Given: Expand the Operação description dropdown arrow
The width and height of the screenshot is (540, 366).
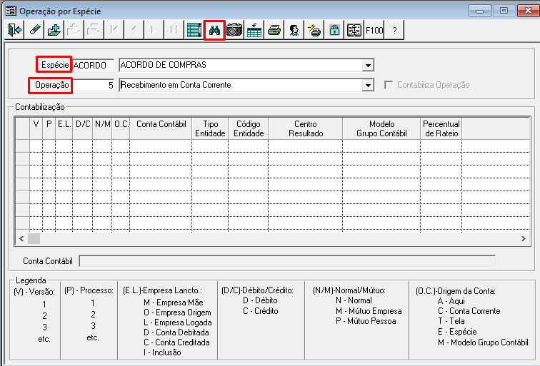Looking at the screenshot, I should point(368,85).
